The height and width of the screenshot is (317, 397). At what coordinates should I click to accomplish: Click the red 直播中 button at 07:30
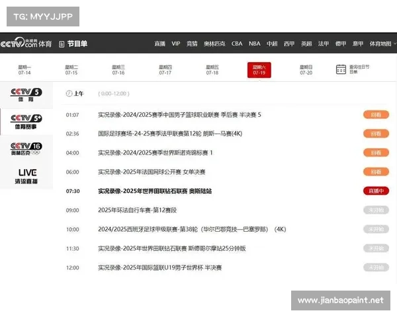[376, 191]
